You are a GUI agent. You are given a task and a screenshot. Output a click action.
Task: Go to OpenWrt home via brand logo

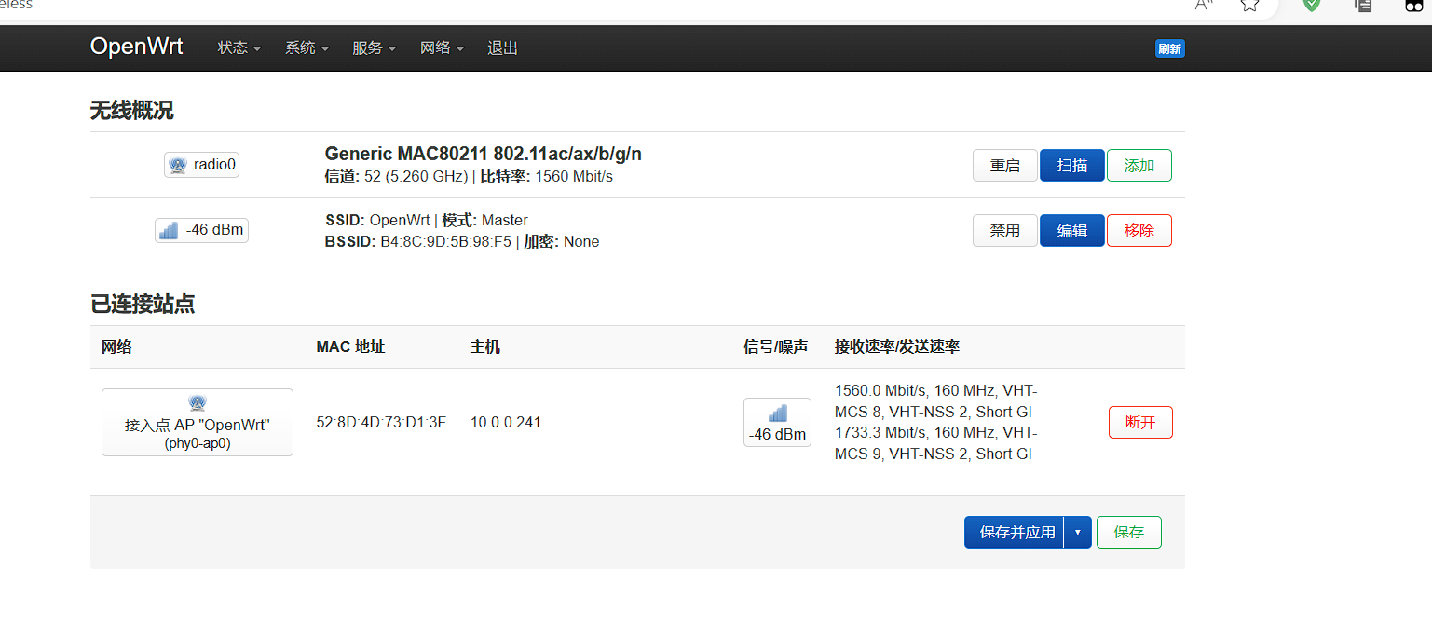[x=136, y=47]
